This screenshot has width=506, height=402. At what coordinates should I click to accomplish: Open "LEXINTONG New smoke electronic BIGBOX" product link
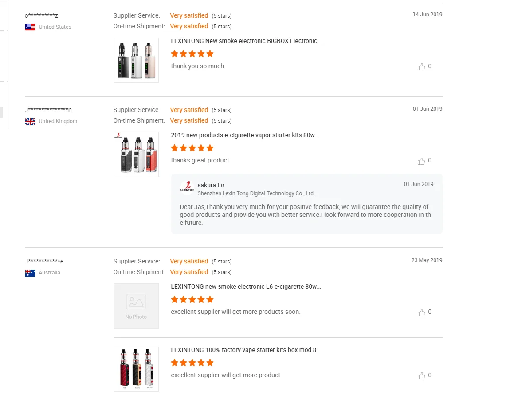point(246,41)
